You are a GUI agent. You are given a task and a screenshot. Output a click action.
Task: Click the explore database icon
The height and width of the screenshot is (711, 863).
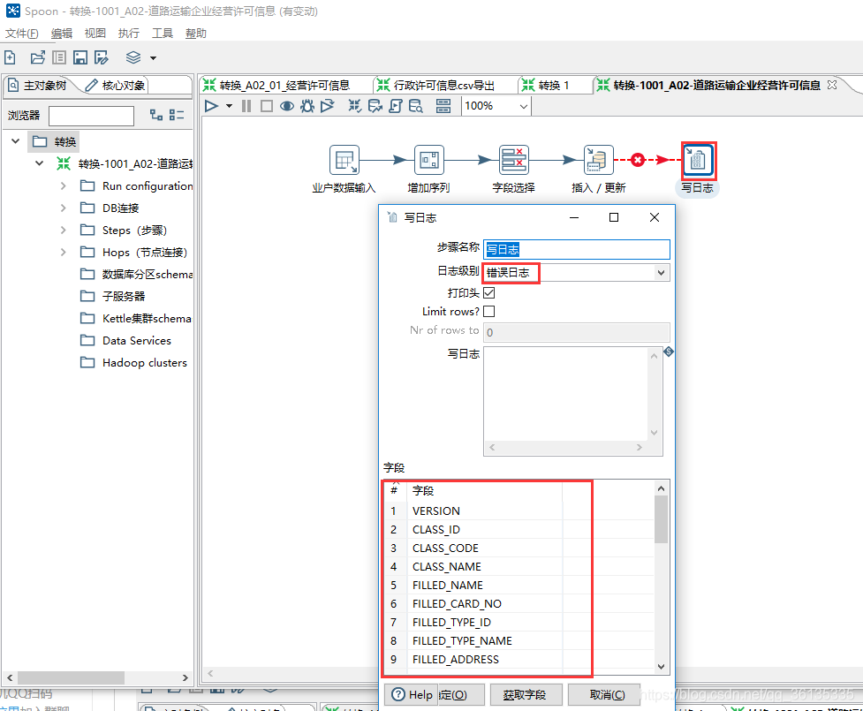415,106
